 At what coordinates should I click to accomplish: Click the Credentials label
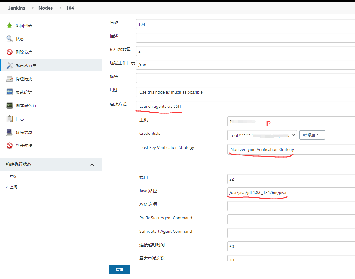pyautogui.click(x=150, y=133)
